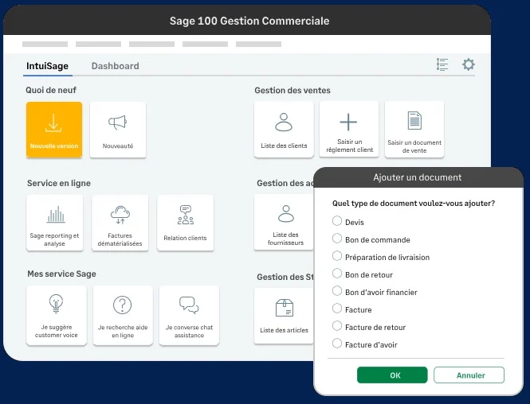Image resolution: width=530 pixels, height=404 pixels.
Task: Click the Annuler button
Action: 469,375
